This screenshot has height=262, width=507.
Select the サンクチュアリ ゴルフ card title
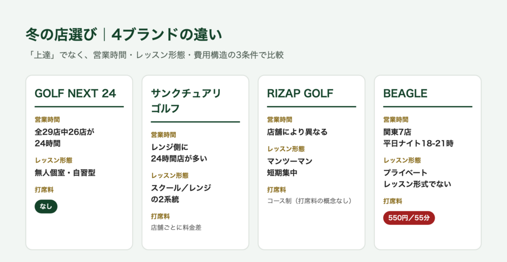coord(186,101)
